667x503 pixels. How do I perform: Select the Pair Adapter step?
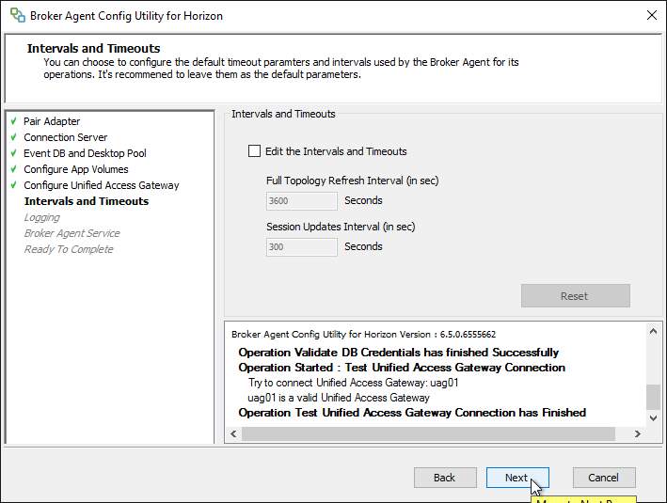52,121
